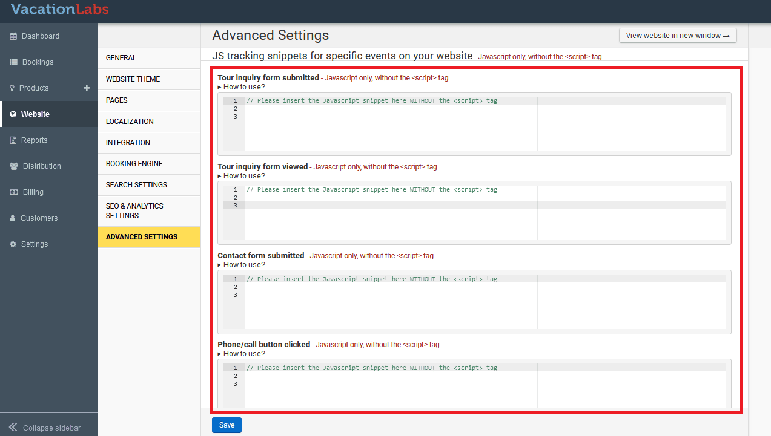The width and height of the screenshot is (771, 436).
Task: Click the Billing money icon
Action: pyautogui.click(x=13, y=192)
